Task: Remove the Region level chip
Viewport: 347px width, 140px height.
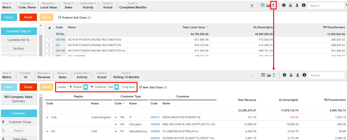Action: coord(85,87)
